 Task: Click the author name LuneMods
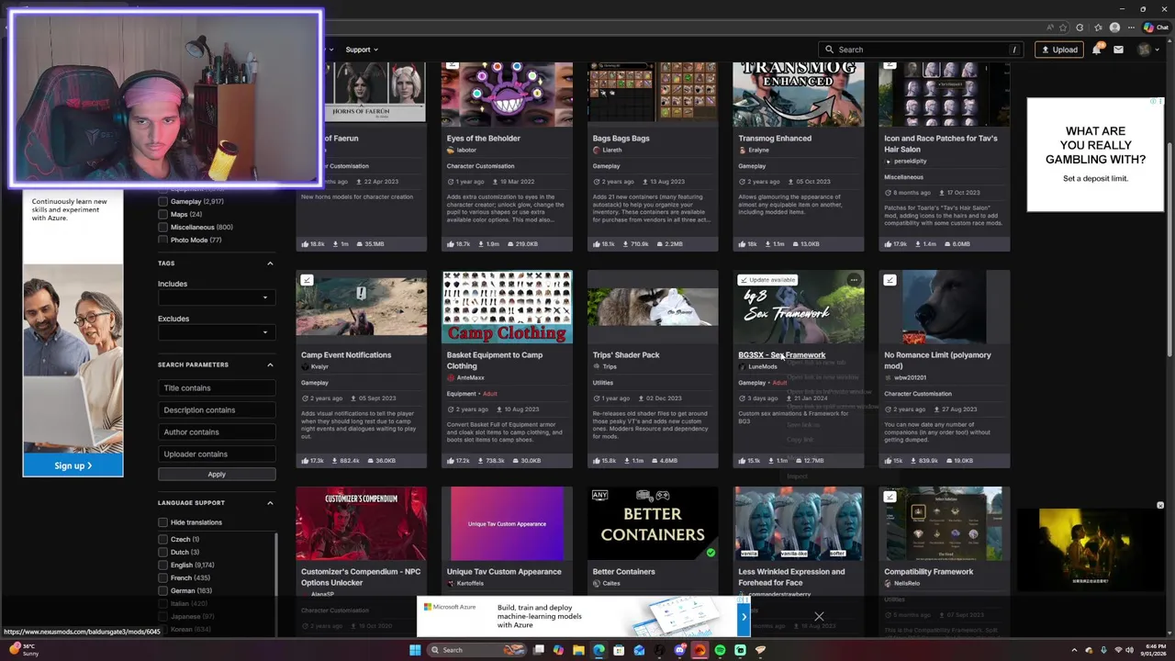tap(763, 367)
